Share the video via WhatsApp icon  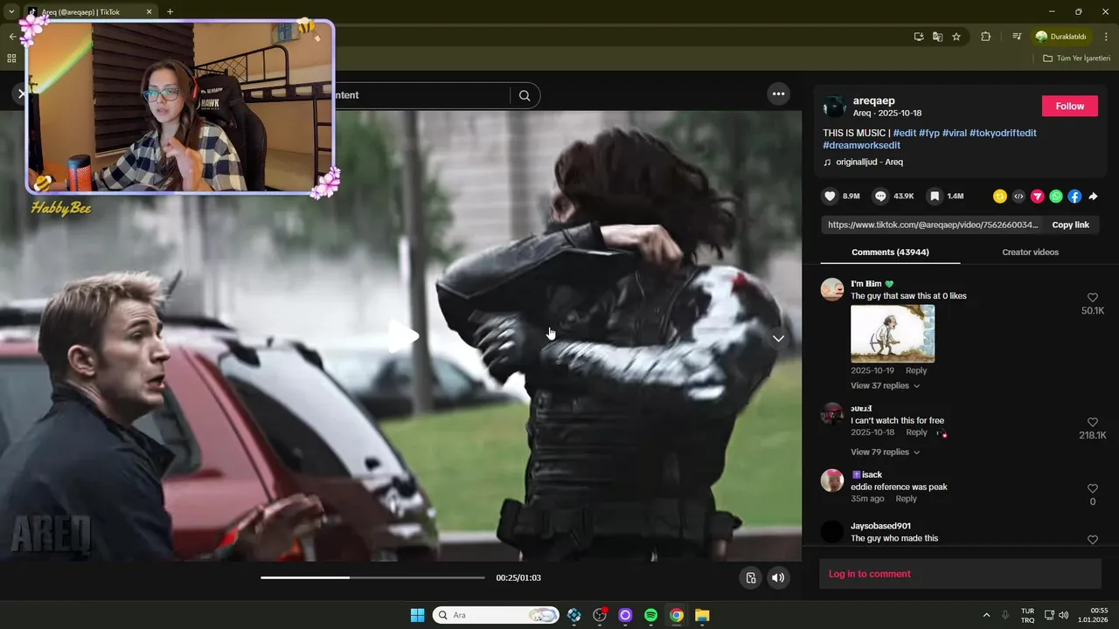(x=1056, y=197)
